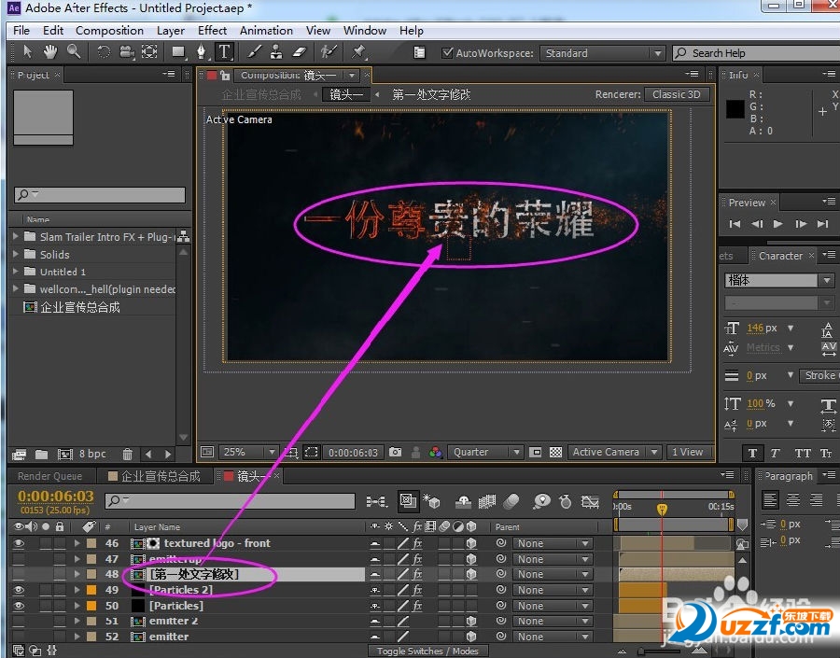This screenshot has height=658, width=840.
Task: Select the Pen tool
Action: (201, 52)
